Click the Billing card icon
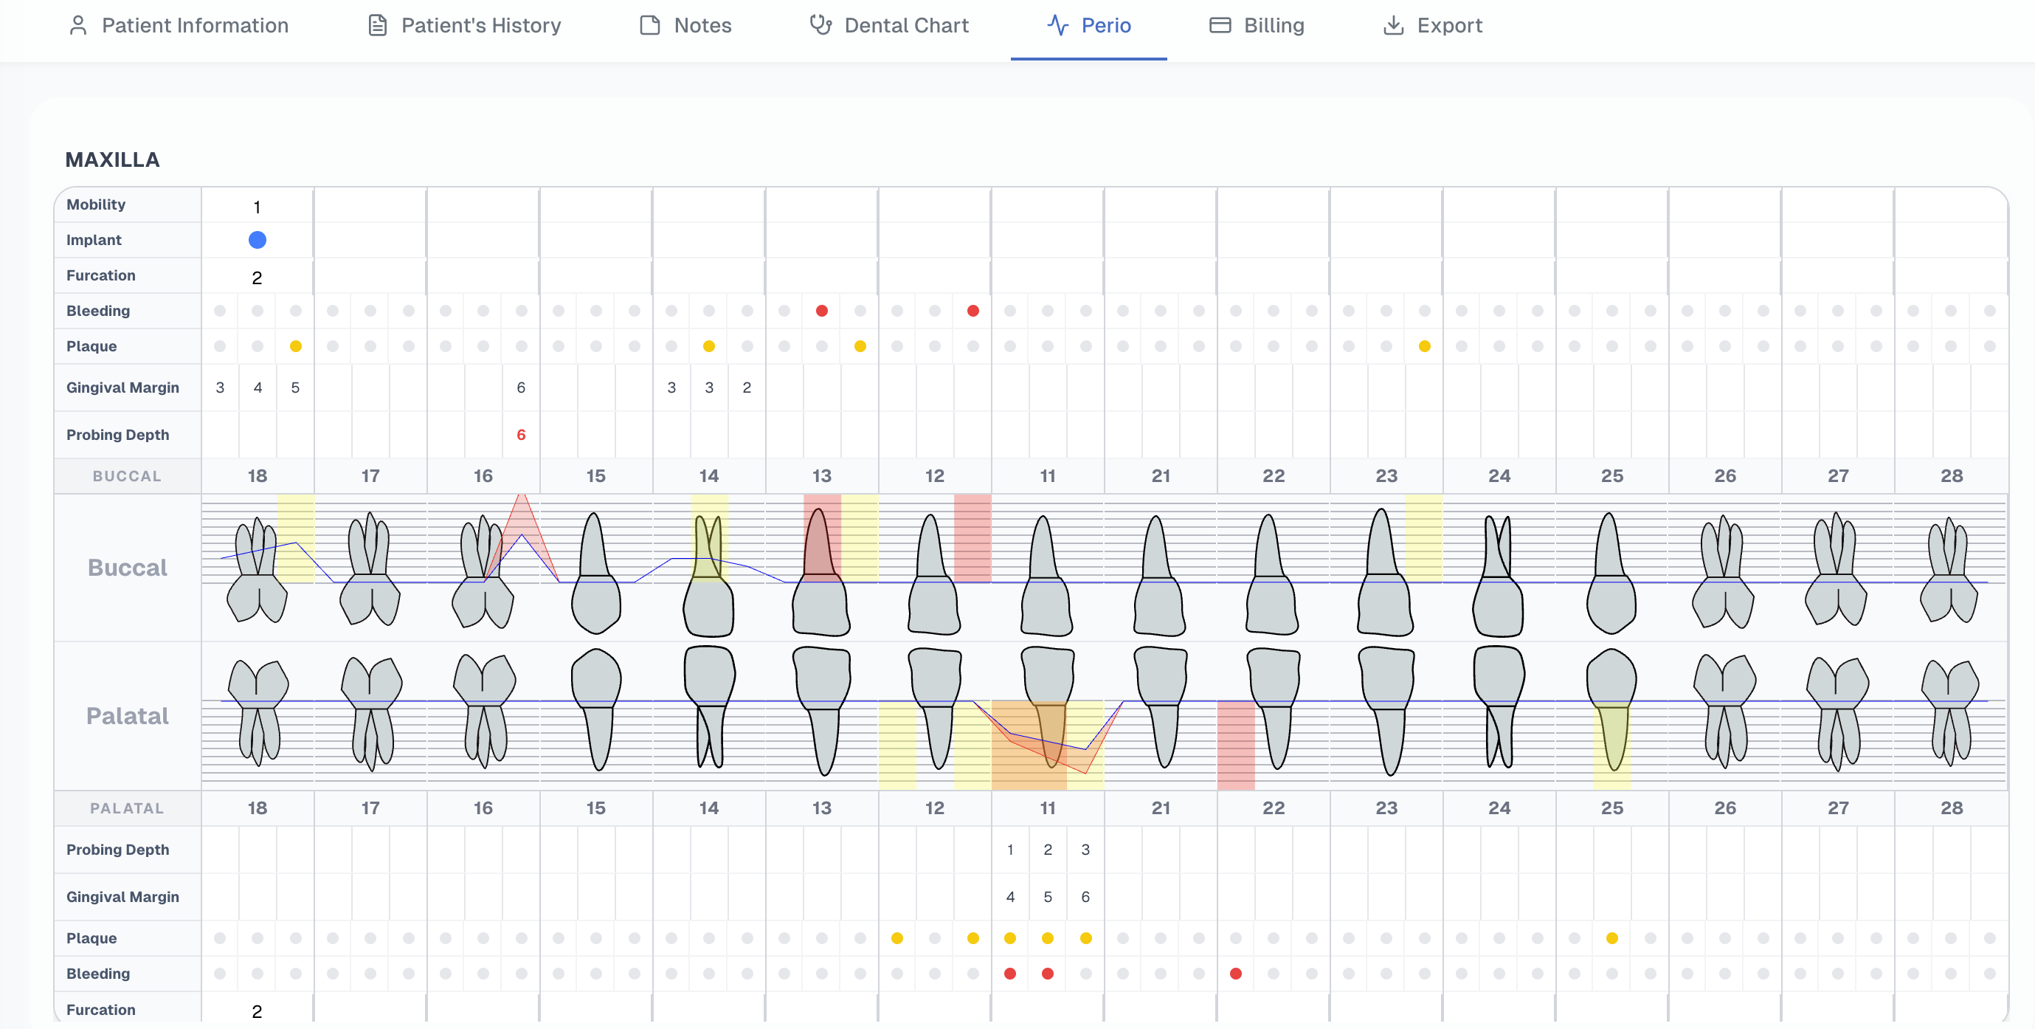 (1220, 25)
